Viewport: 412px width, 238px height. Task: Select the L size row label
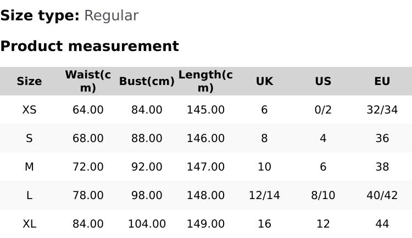pyautogui.click(x=29, y=195)
